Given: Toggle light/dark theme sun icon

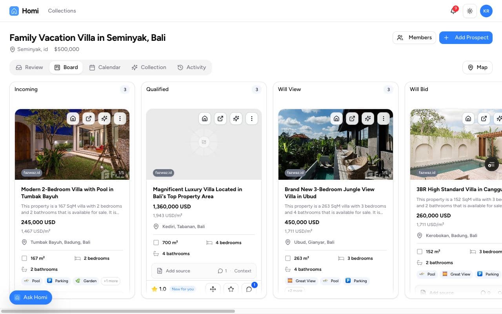Looking at the screenshot, I should 470,11.
